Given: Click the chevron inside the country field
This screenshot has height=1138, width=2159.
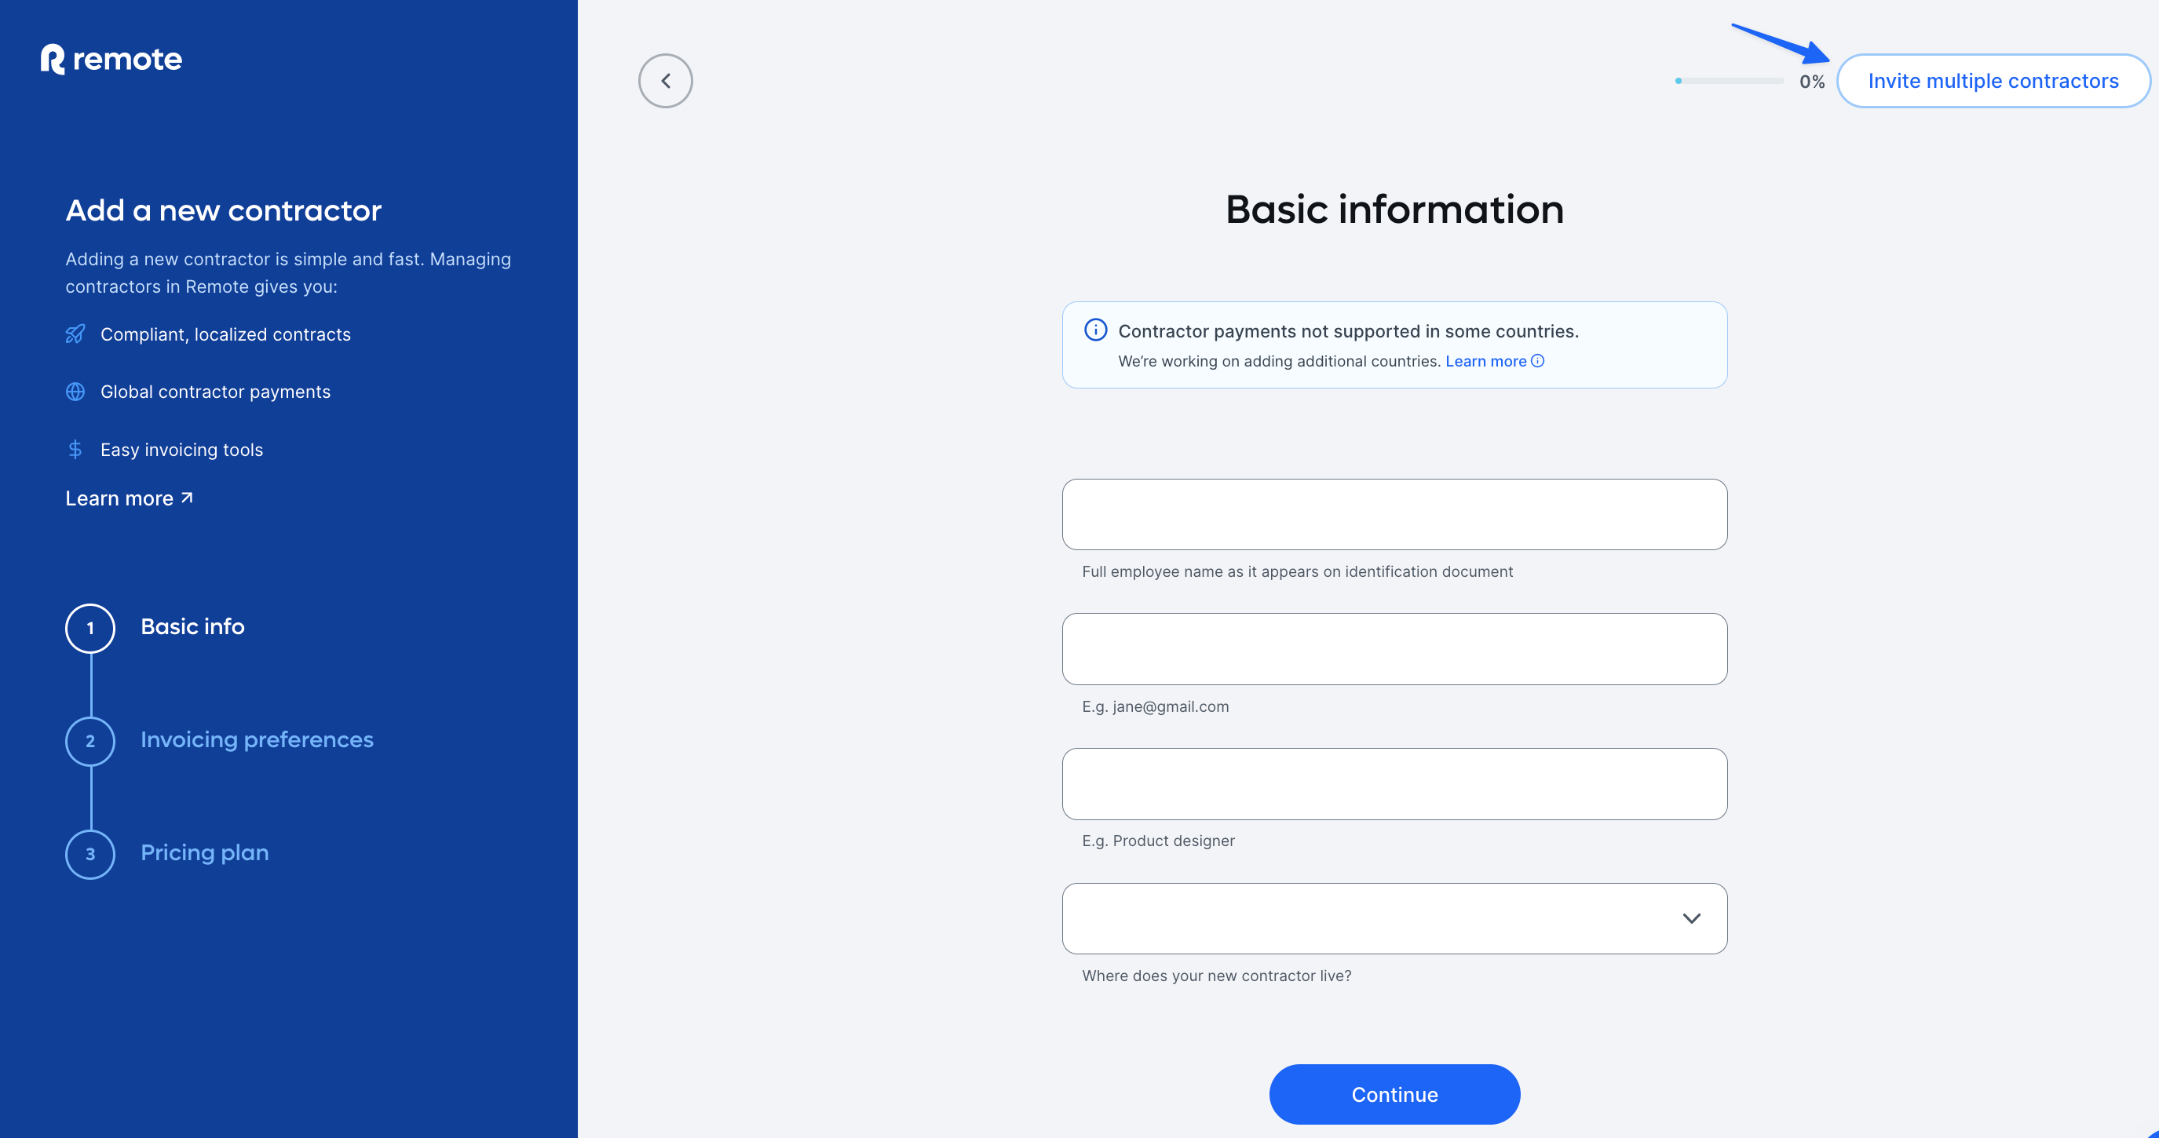Looking at the screenshot, I should [x=1691, y=918].
